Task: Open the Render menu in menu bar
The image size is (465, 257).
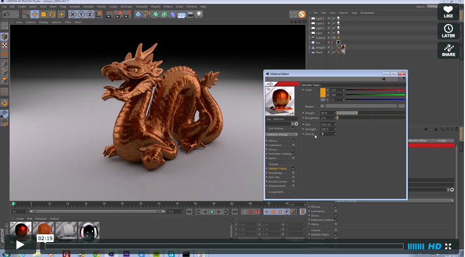Action: coord(101,6)
